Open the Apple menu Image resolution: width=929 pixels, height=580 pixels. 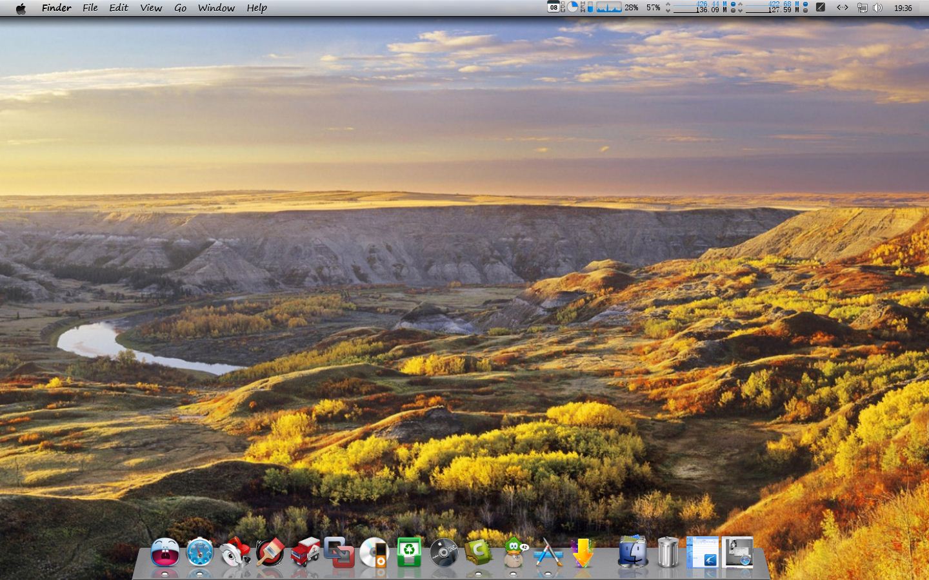[21, 8]
